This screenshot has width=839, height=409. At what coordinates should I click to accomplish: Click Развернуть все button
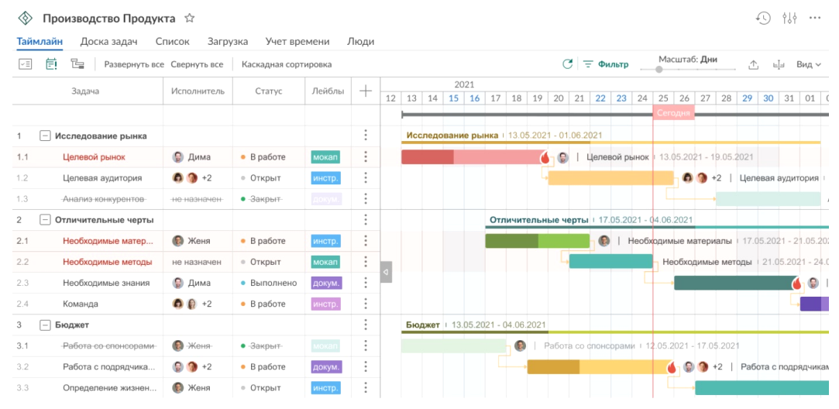click(x=134, y=64)
